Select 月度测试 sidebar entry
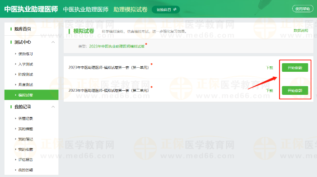Image resolution: width=317 pixels, height=177 pixels. [x=25, y=84]
